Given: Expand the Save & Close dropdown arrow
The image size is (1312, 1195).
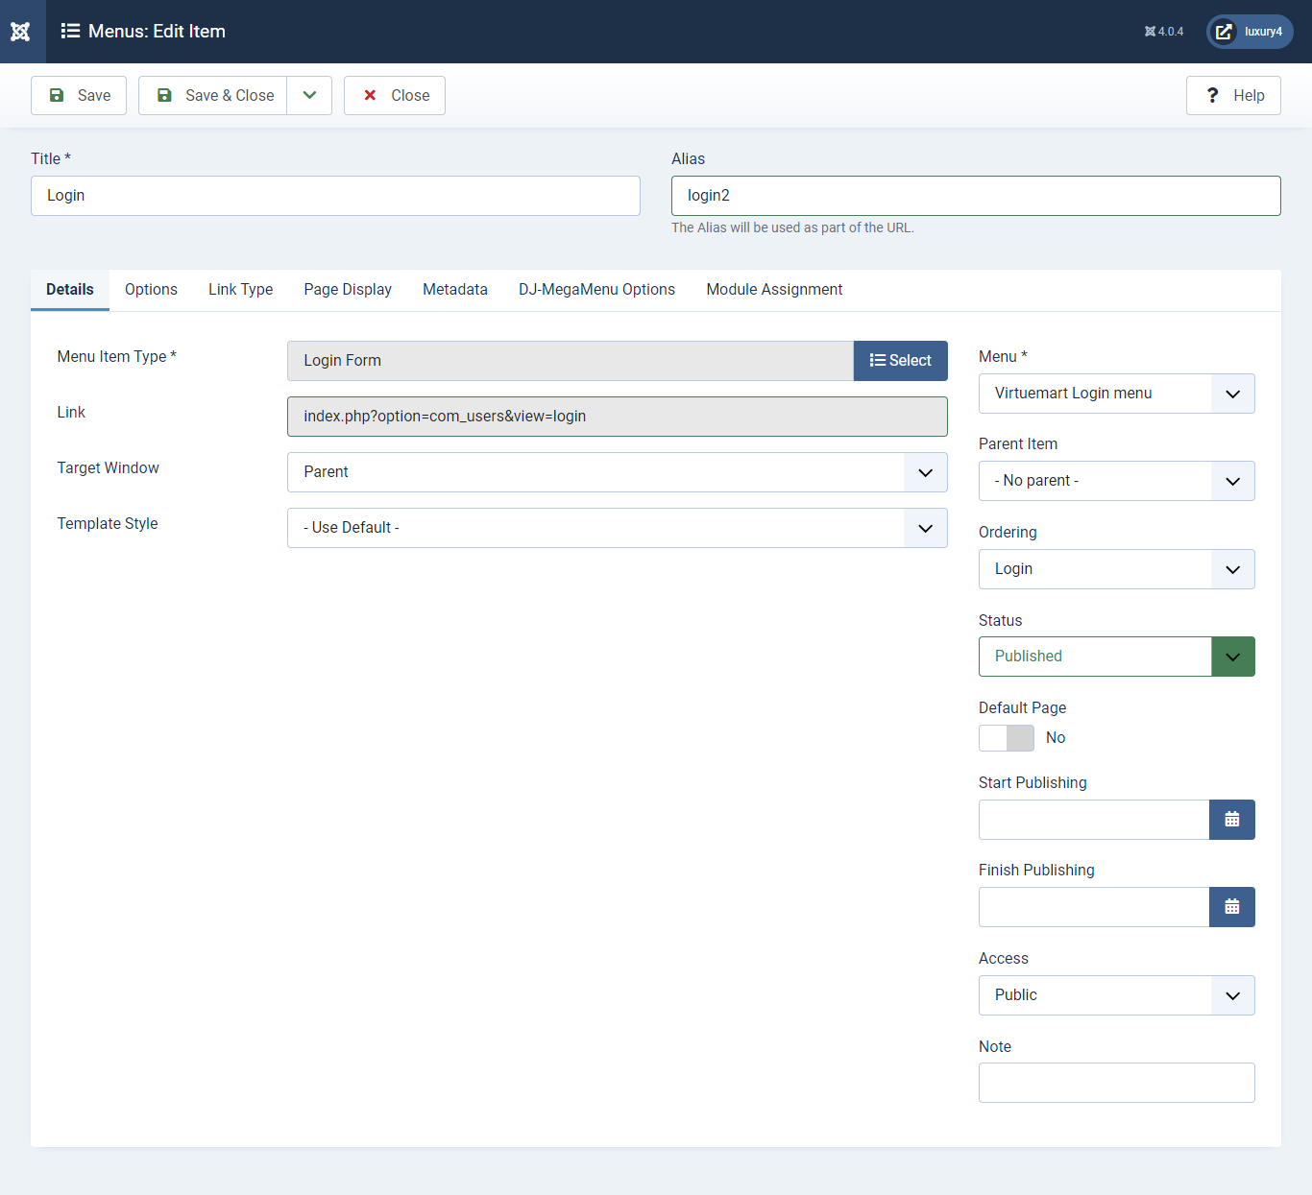Looking at the screenshot, I should [309, 96].
